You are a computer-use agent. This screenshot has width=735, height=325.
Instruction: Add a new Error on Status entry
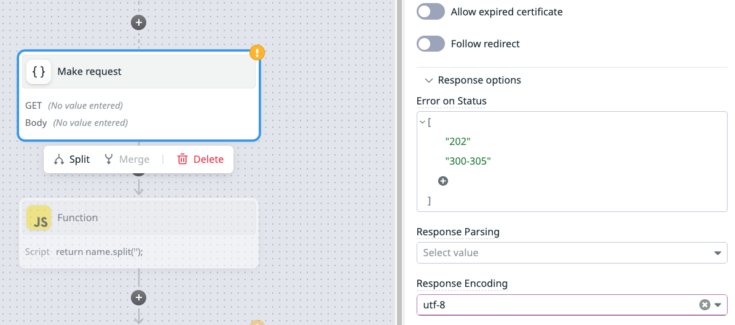tap(442, 181)
